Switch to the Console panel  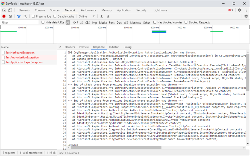coord(40,10)
